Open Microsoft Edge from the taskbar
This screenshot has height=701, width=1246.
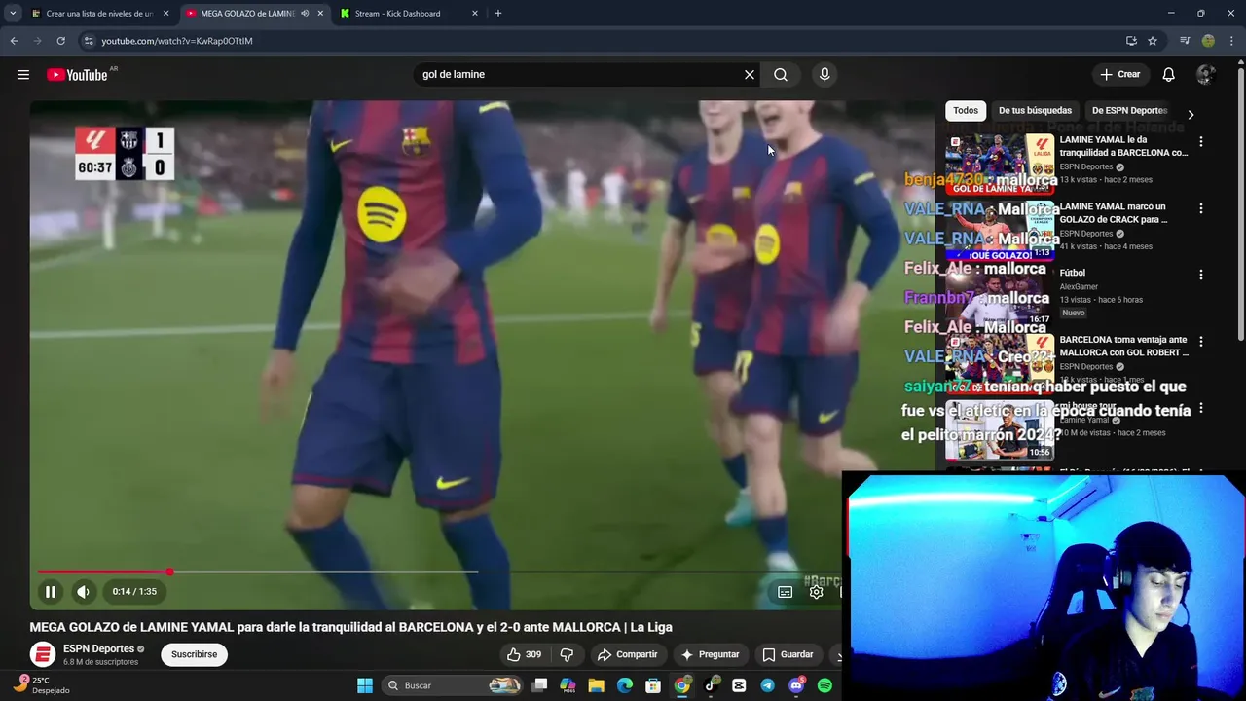coord(624,685)
